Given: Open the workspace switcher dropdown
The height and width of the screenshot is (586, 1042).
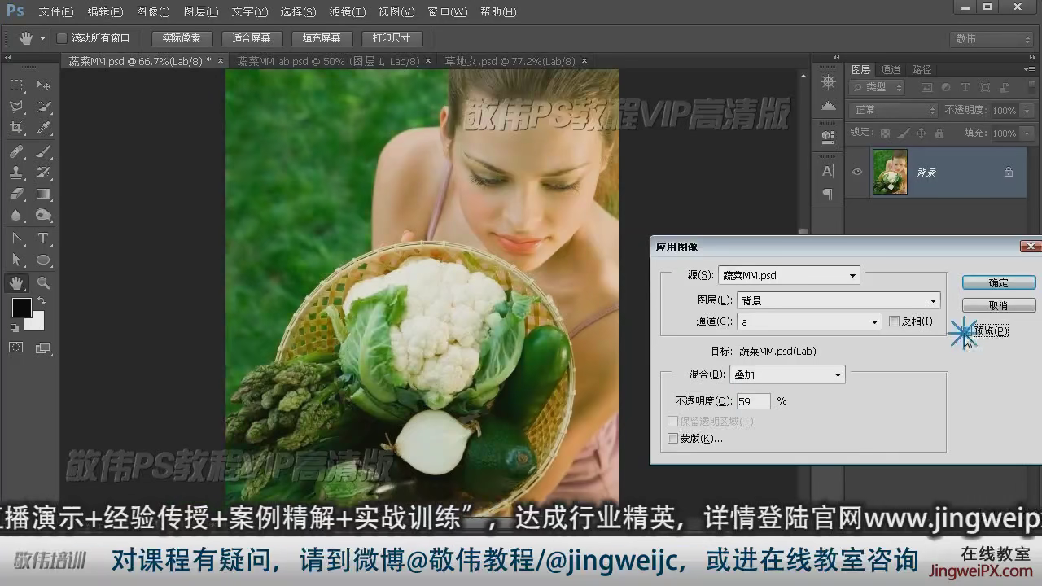Looking at the screenshot, I should 992,39.
